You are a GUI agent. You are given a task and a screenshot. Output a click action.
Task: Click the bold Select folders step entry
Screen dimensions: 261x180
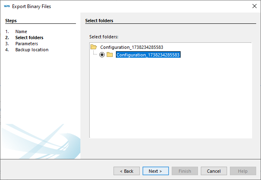(x=29, y=38)
